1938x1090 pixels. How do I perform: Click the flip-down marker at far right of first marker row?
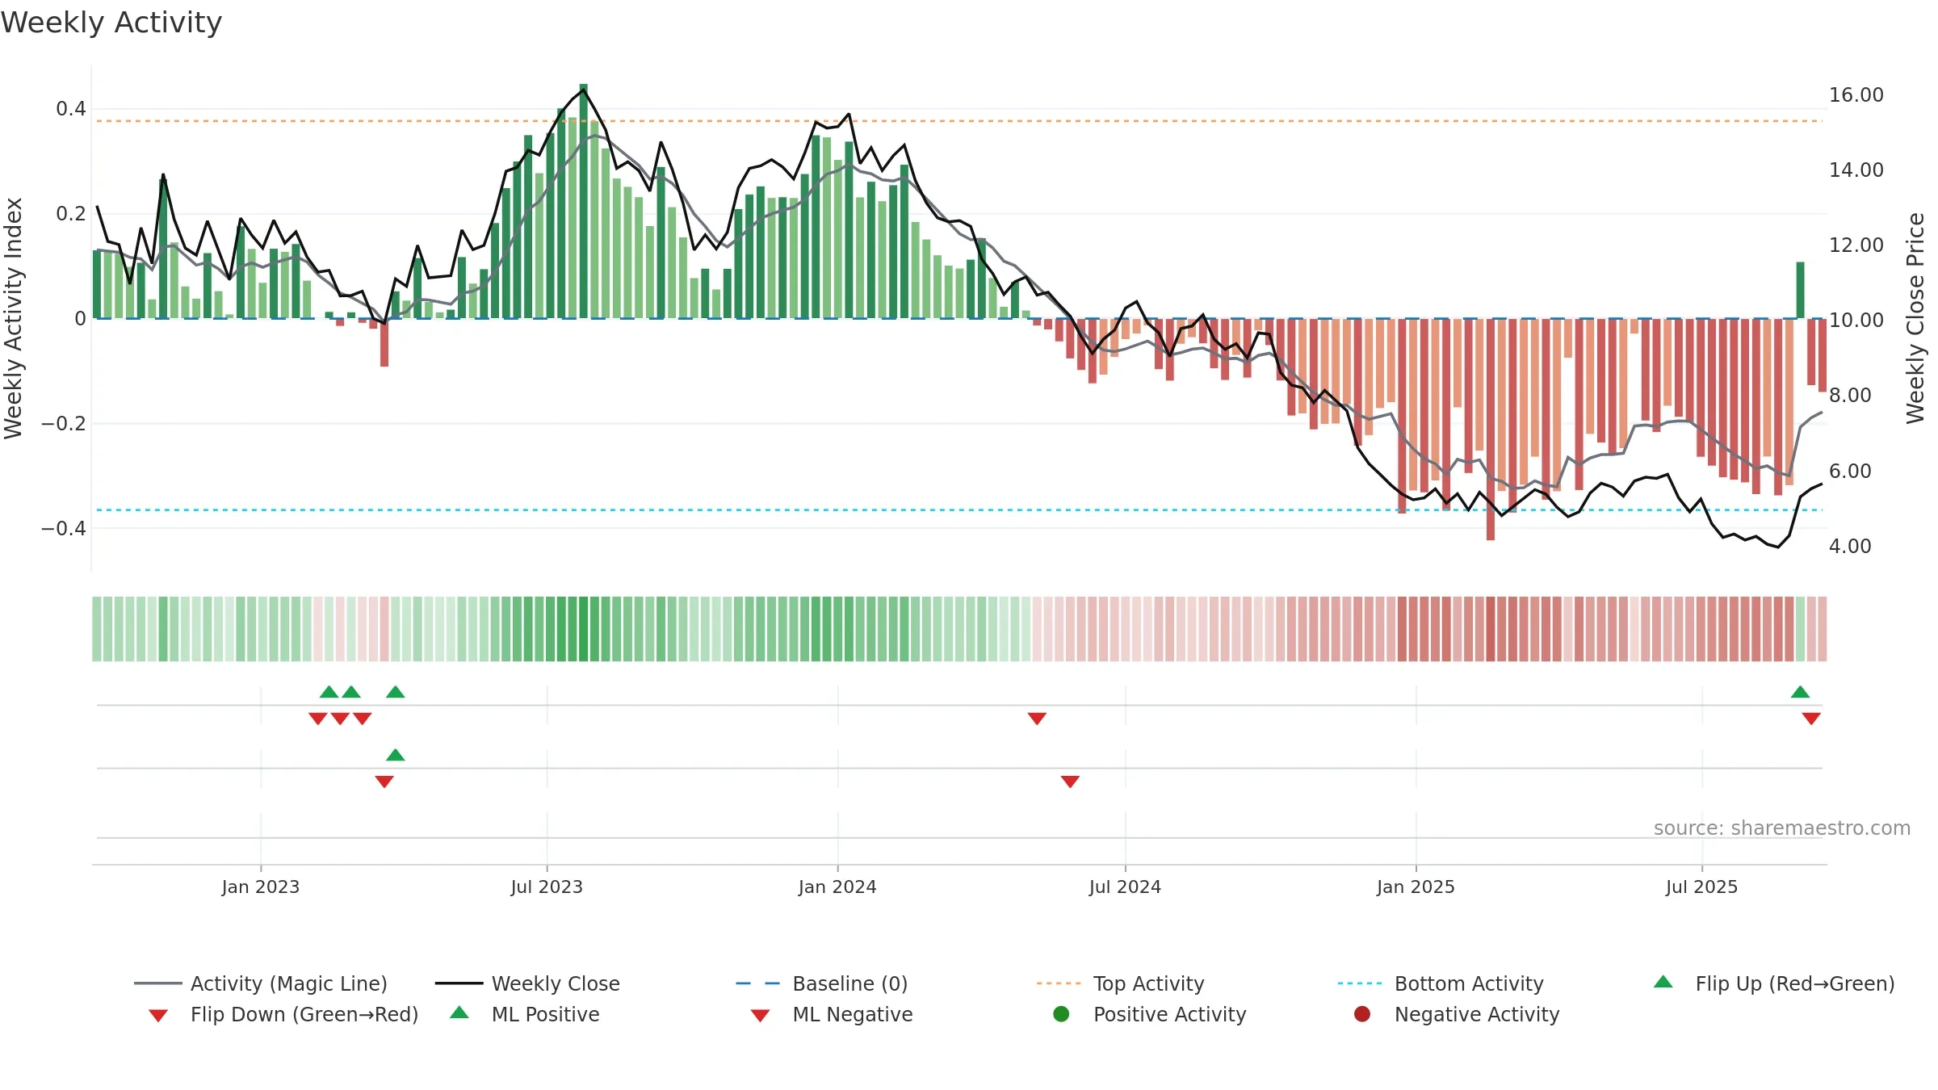(x=1811, y=719)
